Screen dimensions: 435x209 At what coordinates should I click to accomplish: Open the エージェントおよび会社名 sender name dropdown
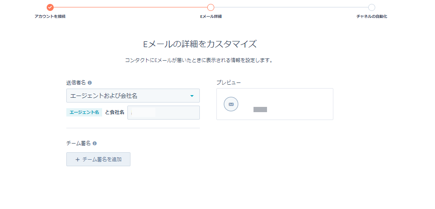coord(133,96)
